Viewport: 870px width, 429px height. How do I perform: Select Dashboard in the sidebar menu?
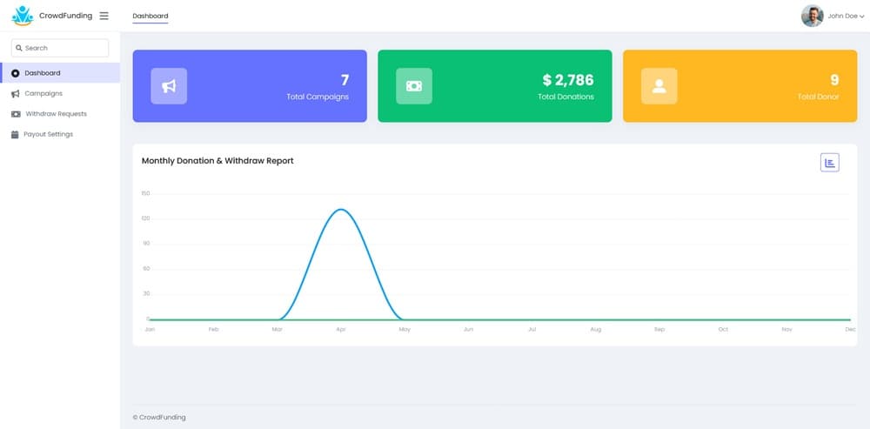pos(60,73)
